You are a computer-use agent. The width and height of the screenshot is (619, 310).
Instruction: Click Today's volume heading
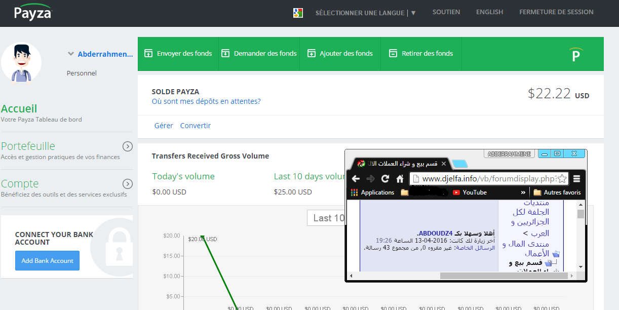pyautogui.click(x=183, y=176)
